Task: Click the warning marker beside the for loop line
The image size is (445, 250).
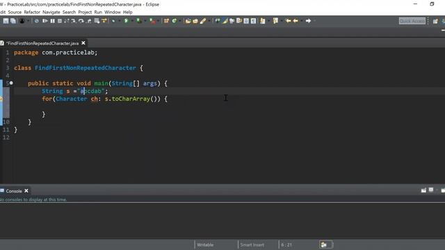Action: (x=1, y=99)
